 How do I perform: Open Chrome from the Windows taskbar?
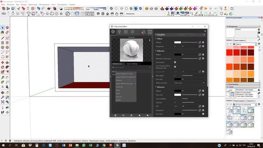[x=104, y=145]
